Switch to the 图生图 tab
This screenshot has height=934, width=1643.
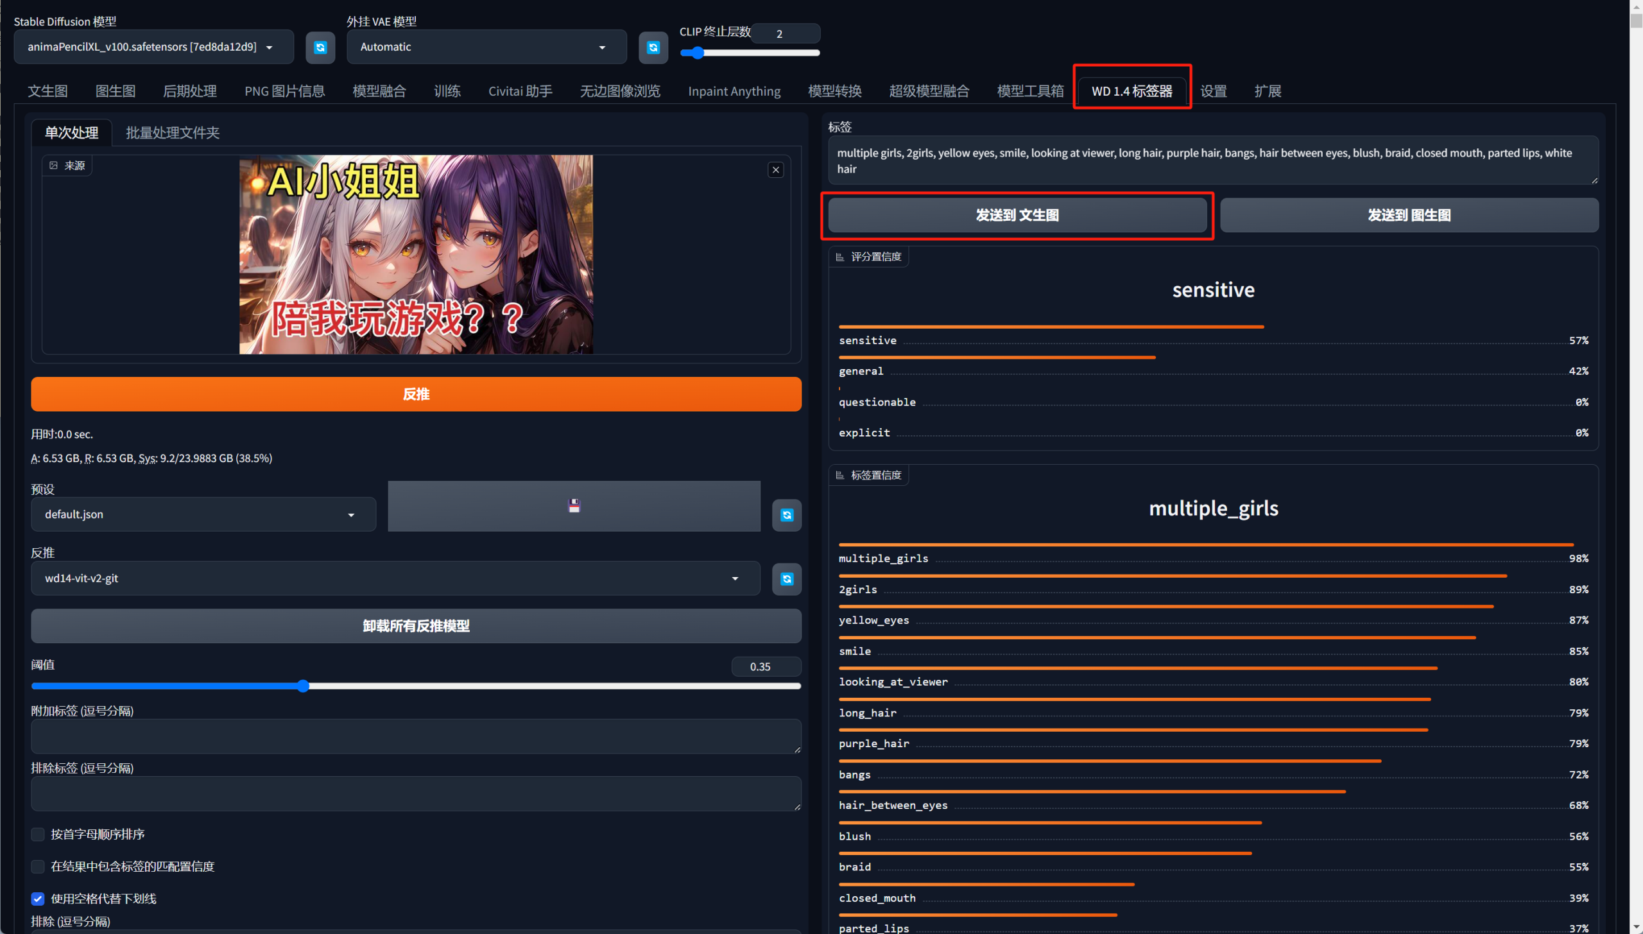(x=116, y=91)
